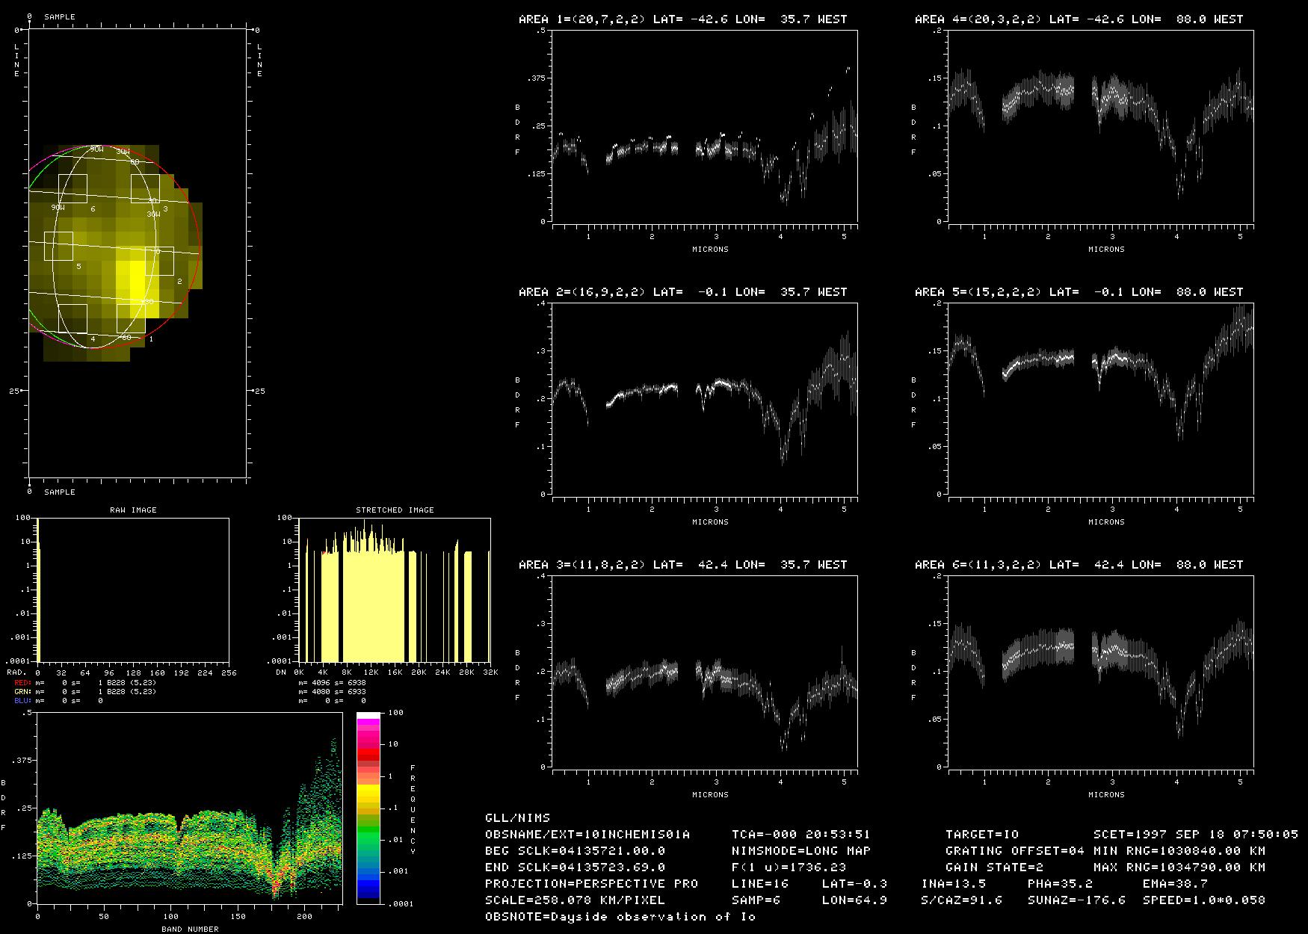Select the AREA 5 spectrum plot
Viewport: 1308px width, 934px height.
[x=1101, y=399]
